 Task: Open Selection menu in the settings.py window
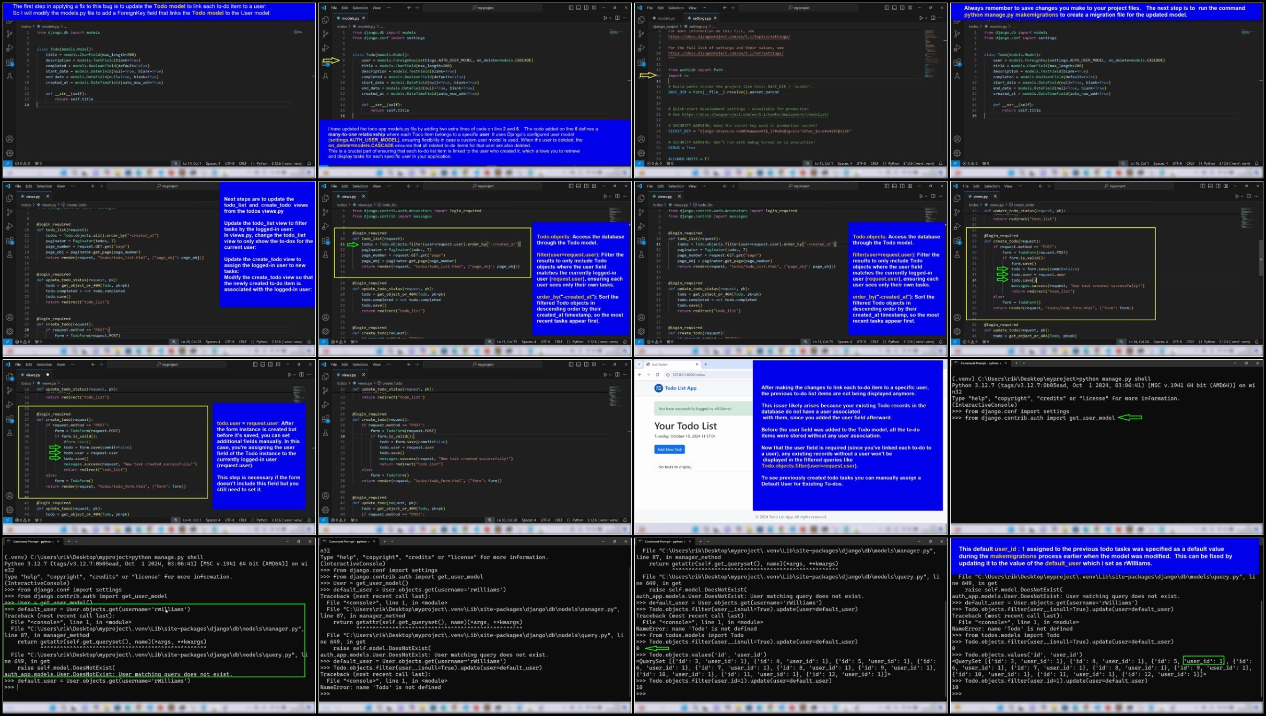676,8
